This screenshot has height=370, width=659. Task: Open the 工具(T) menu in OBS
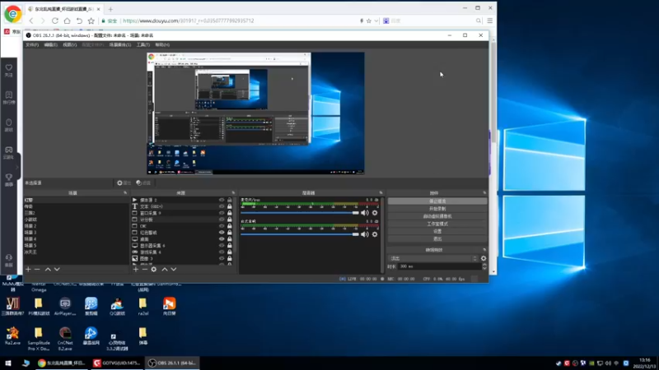pyautogui.click(x=143, y=45)
